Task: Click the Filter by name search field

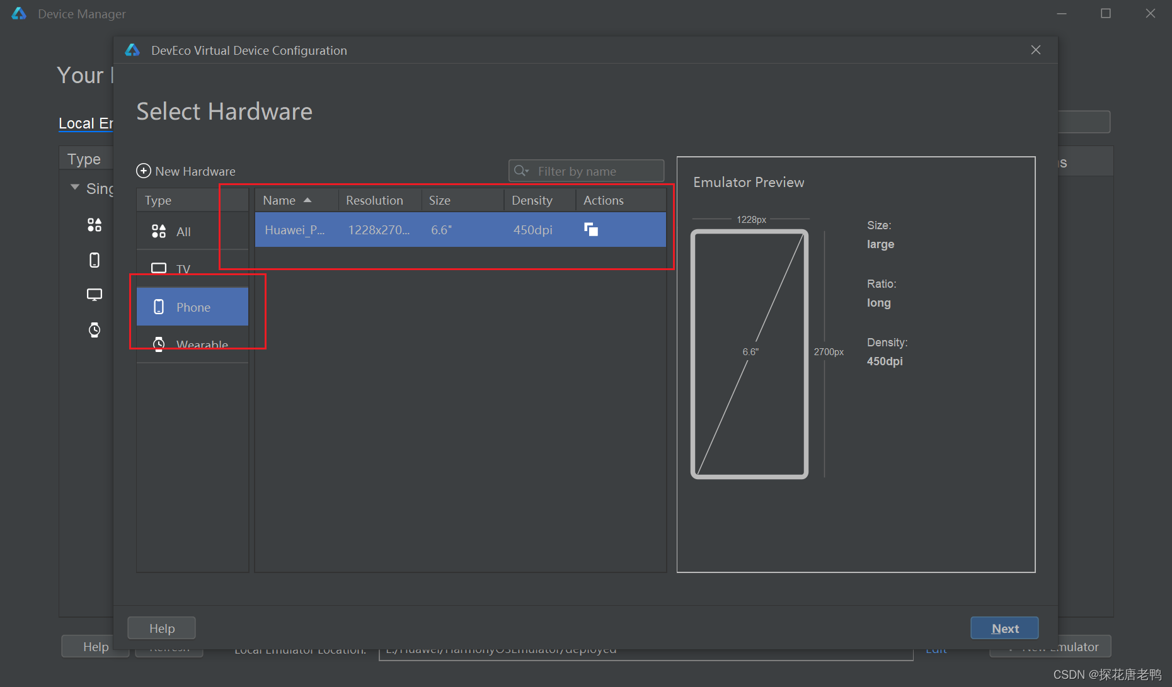Action: pos(586,171)
